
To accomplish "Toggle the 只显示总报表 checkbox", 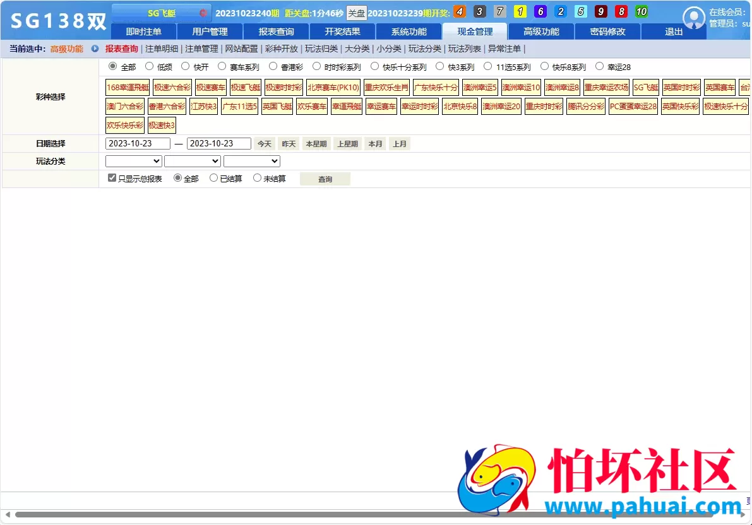I will 112,178.
